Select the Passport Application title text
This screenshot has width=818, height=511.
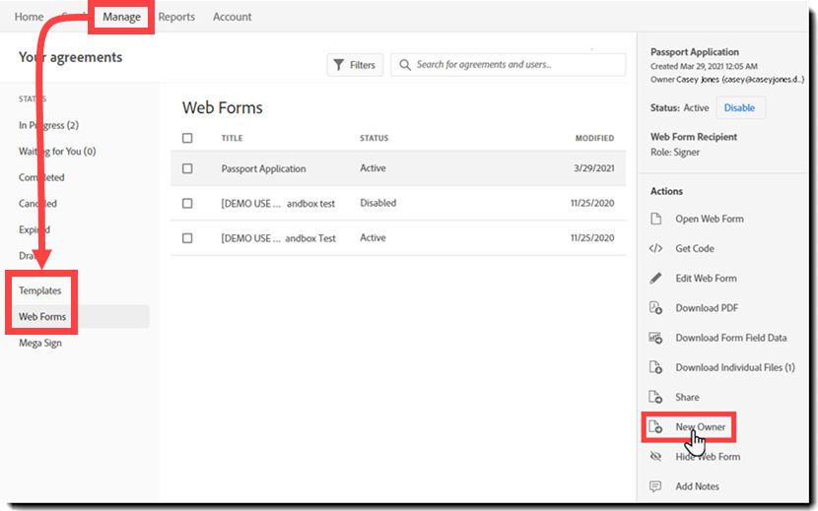(263, 169)
